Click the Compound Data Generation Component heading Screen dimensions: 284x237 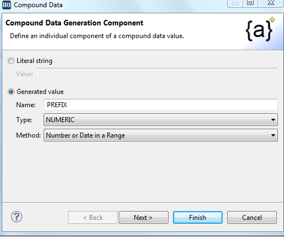[x=75, y=23]
